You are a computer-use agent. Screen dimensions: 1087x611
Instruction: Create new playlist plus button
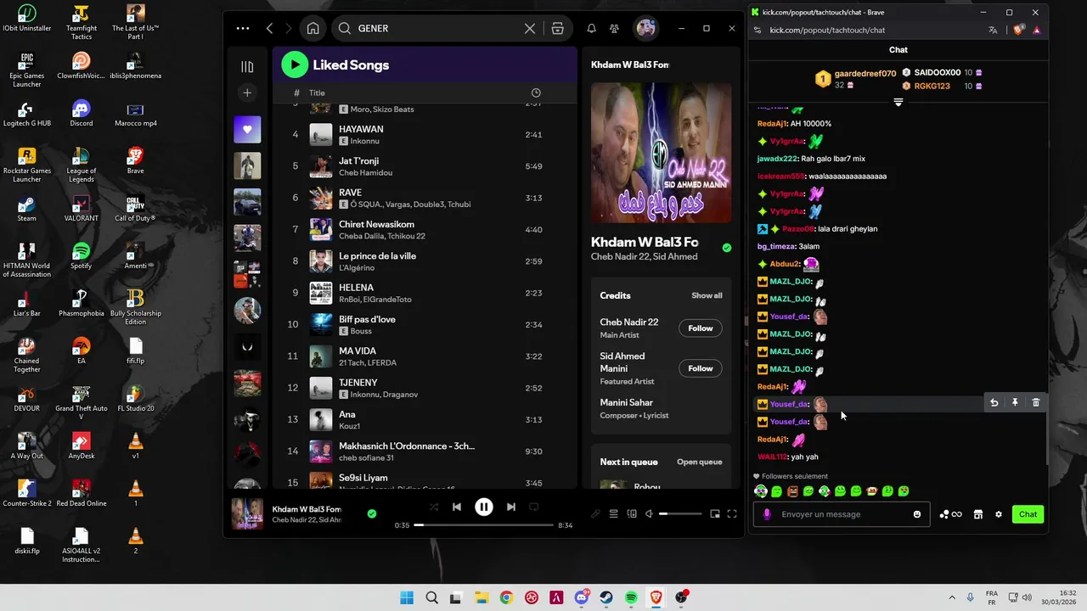click(247, 92)
